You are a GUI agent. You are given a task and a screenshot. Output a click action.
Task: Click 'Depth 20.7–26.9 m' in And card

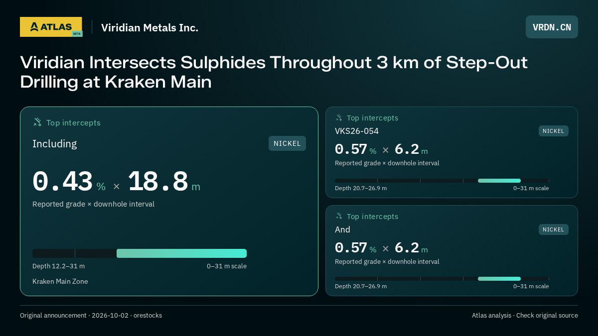[361, 286]
